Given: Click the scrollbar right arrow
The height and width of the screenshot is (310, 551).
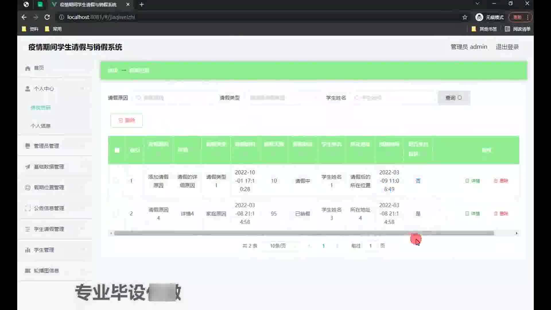Looking at the screenshot, I should 517,233.
